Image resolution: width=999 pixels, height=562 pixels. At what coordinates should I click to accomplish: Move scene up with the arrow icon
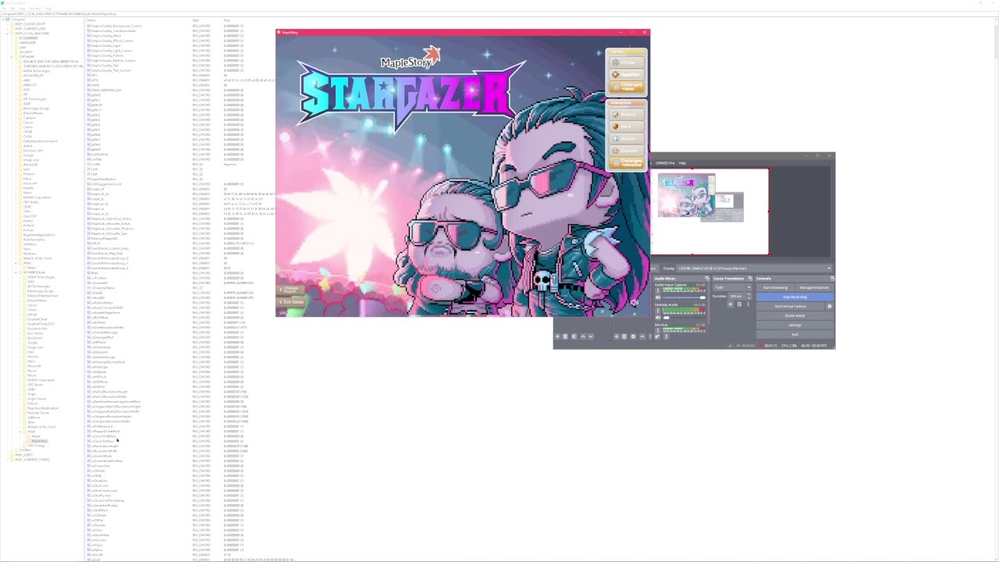(583, 336)
